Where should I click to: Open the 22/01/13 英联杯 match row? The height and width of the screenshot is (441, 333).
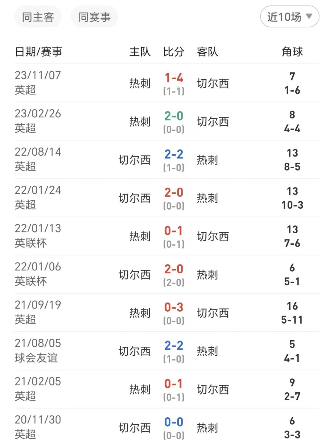tap(167, 236)
